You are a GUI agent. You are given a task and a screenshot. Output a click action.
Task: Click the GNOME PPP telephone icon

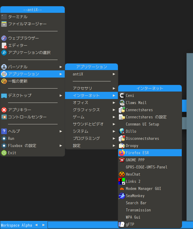pyautogui.click(x=122, y=160)
